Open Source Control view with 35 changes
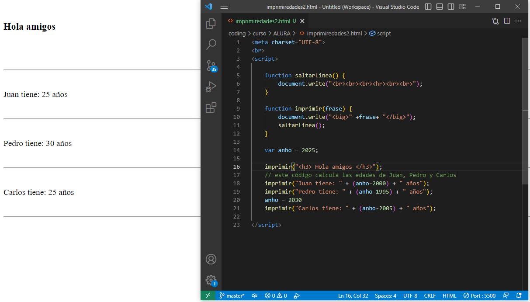 (211, 66)
